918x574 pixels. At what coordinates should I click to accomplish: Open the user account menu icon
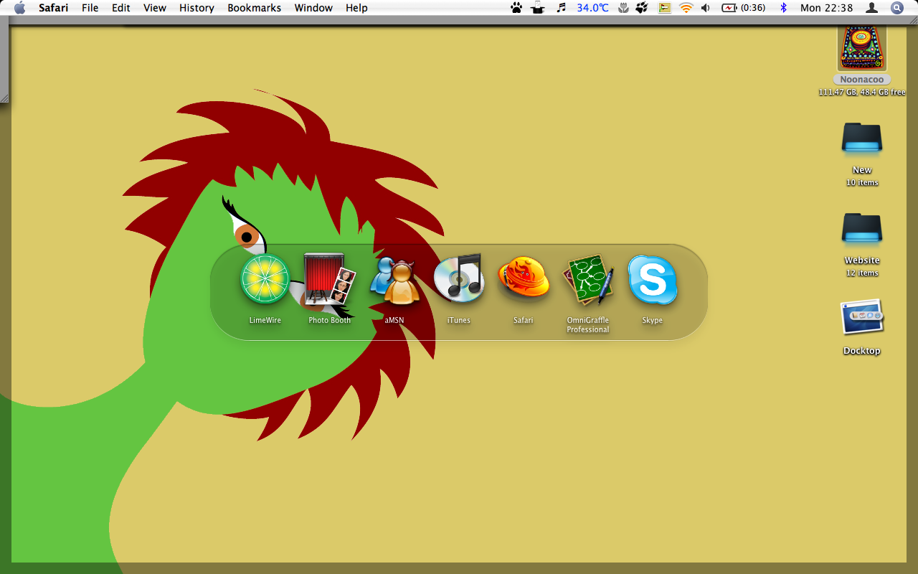(872, 8)
